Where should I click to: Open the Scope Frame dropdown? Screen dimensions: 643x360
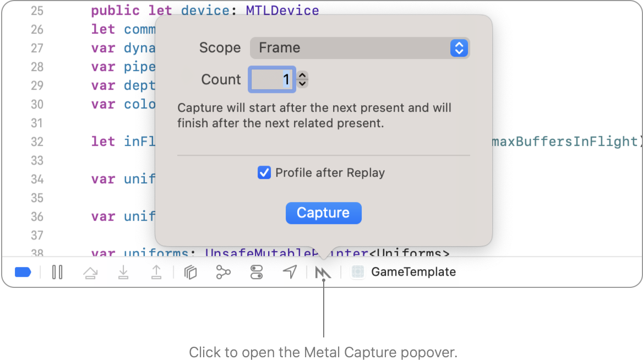tap(359, 48)
